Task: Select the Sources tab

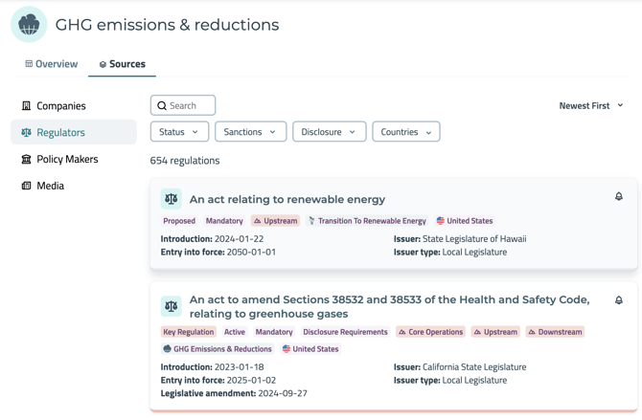Action: 122,64
